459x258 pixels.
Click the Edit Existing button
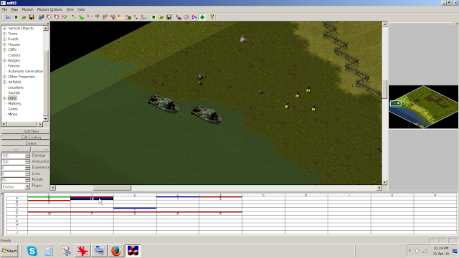25,137
